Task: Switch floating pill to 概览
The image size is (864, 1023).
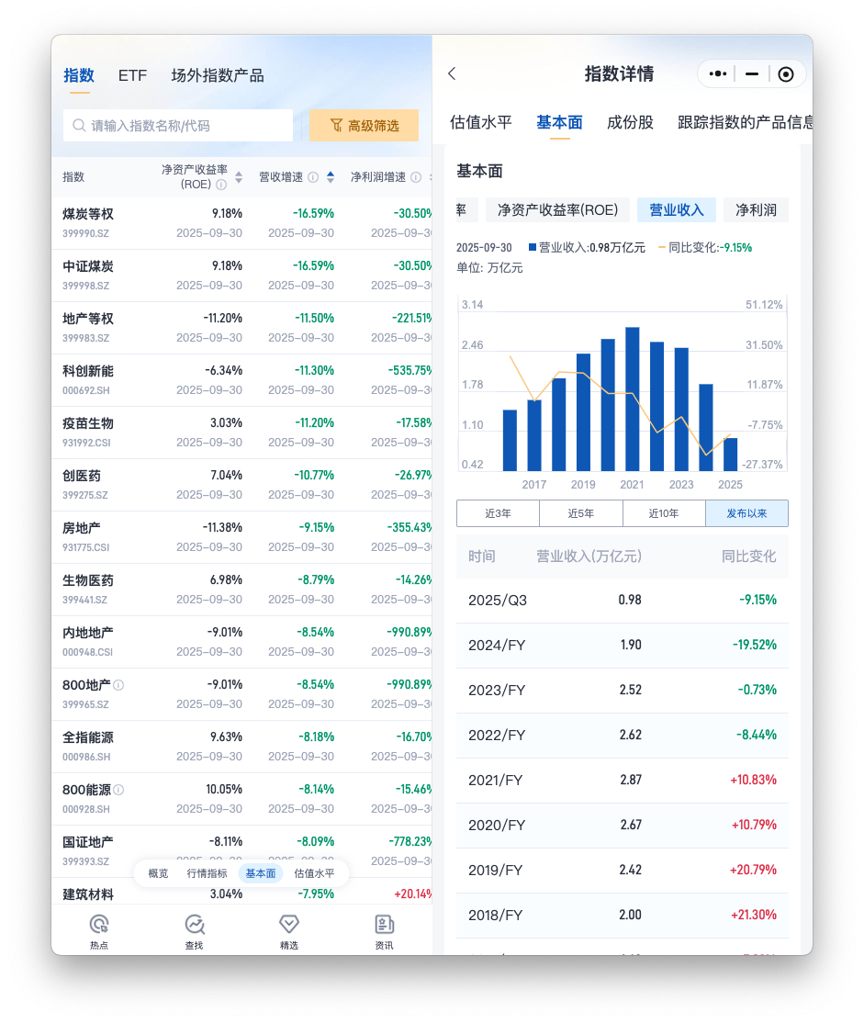Action: pos(158,873)
